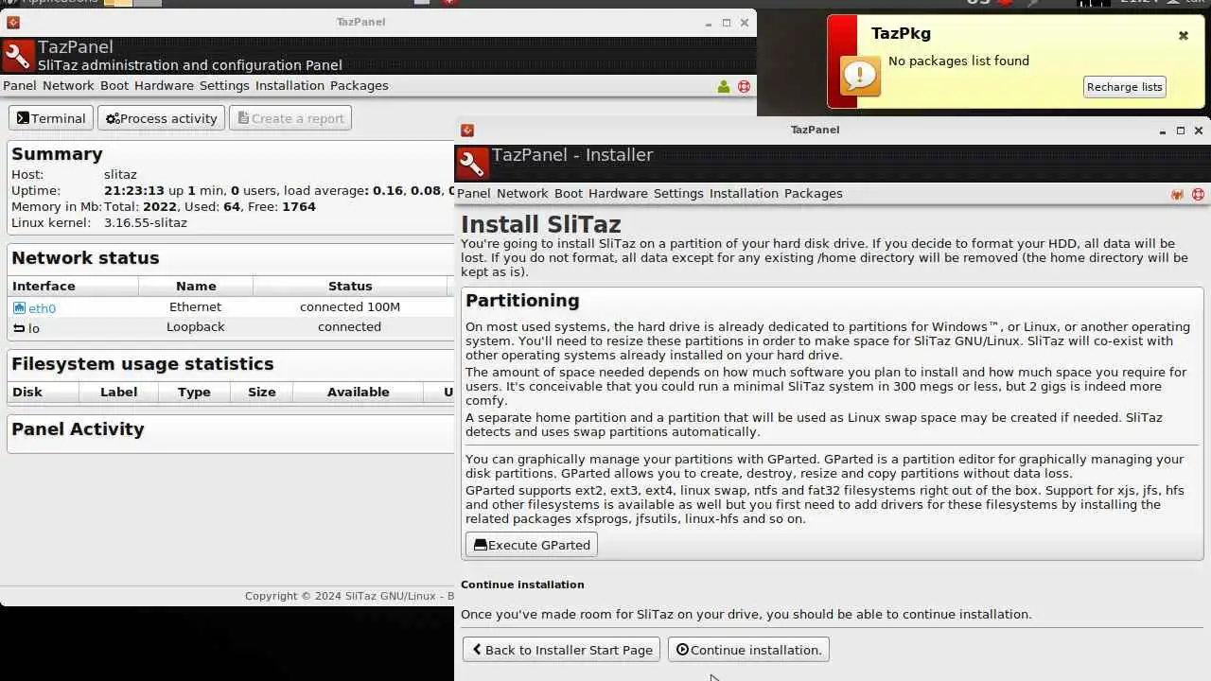The height and width of the screenshot is (681, 1211).
Task: Maximize the back TazPanel window
Action: 727,23
